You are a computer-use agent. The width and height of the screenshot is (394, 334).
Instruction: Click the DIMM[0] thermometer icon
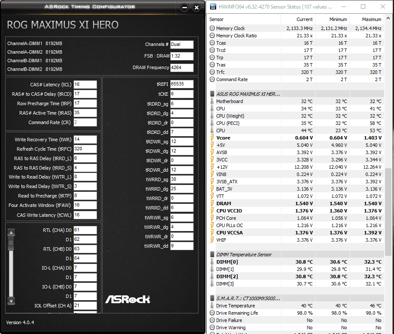212,262
